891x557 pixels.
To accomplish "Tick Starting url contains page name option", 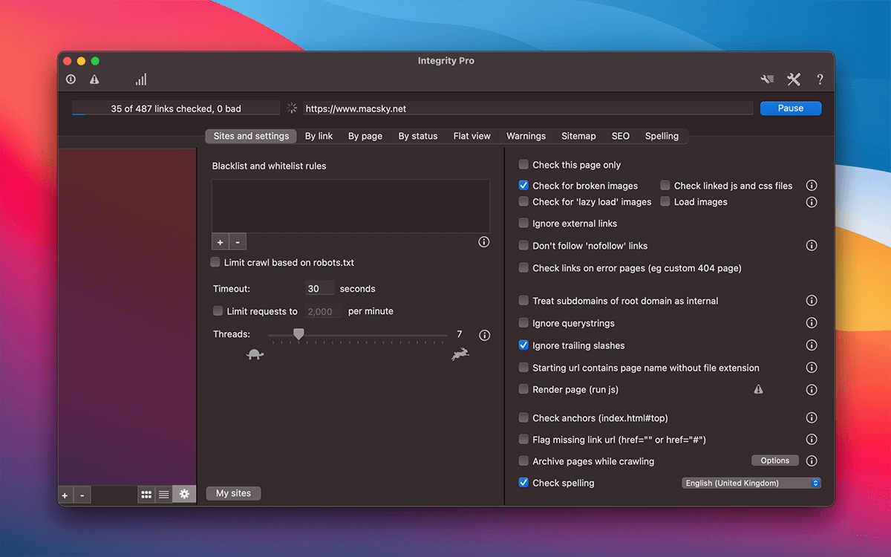I will 524,368.
